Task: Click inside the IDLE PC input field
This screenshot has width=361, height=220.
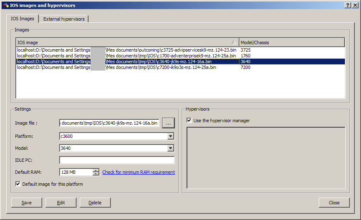Action: click(x=117, y=160)
